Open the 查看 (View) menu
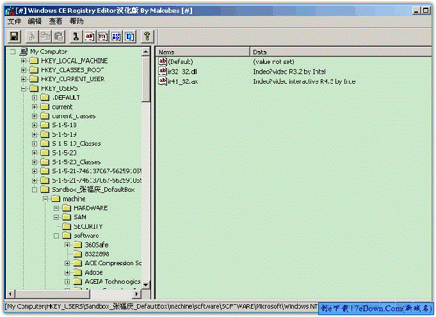Viewport: 436px width, 317px height. coord(56,21)
